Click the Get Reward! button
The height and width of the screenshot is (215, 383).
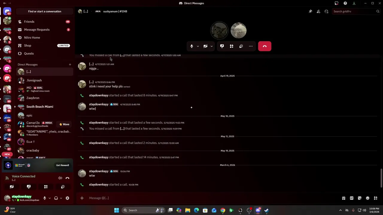63,165
